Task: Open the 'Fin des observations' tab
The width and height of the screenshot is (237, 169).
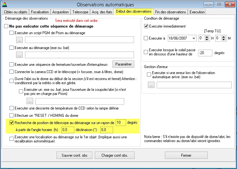Action: click(x=170, y=12)
